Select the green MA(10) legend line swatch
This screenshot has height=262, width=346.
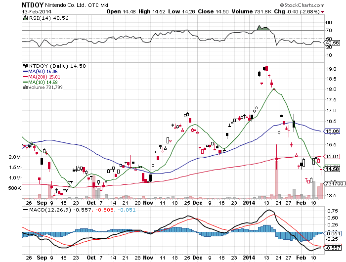25,83
